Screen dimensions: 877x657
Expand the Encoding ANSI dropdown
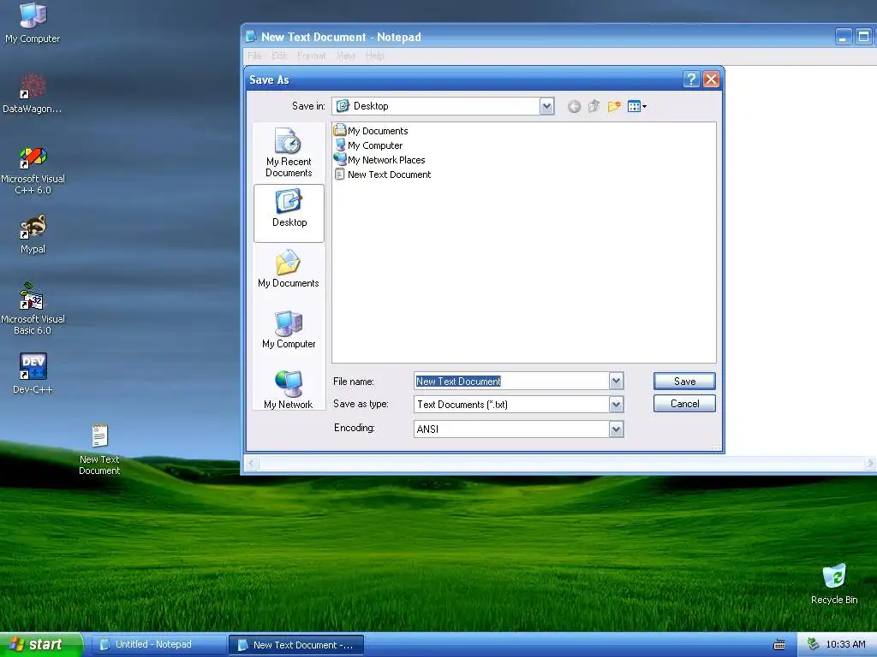[x=616, y=429]
